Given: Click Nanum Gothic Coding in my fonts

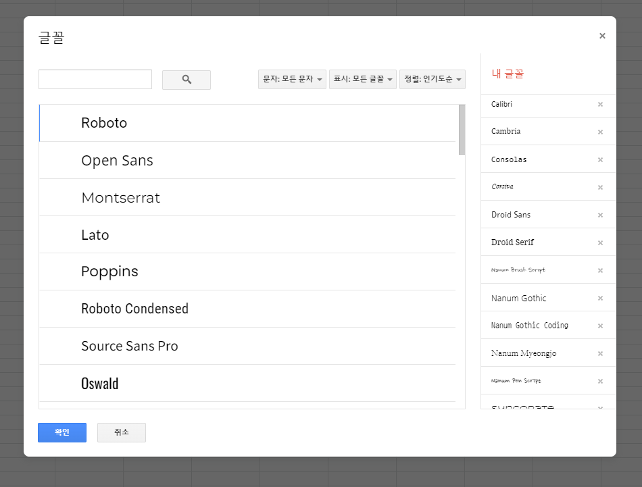Looking at the screenshot, I should pyautogui.click(x=530, y=326).
